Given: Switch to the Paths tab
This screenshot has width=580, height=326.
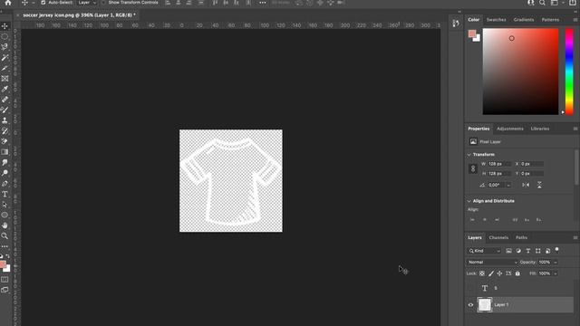Looking at the screenshot, I should pos(522,237).
